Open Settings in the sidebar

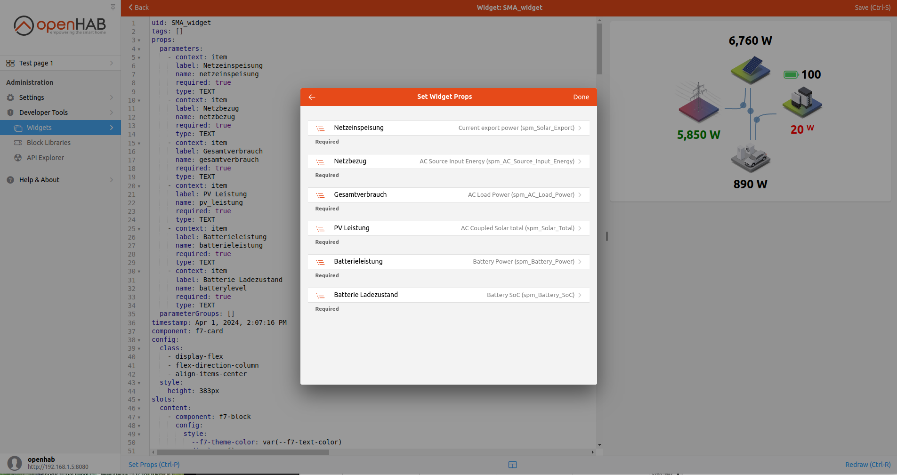click(60, 97)
